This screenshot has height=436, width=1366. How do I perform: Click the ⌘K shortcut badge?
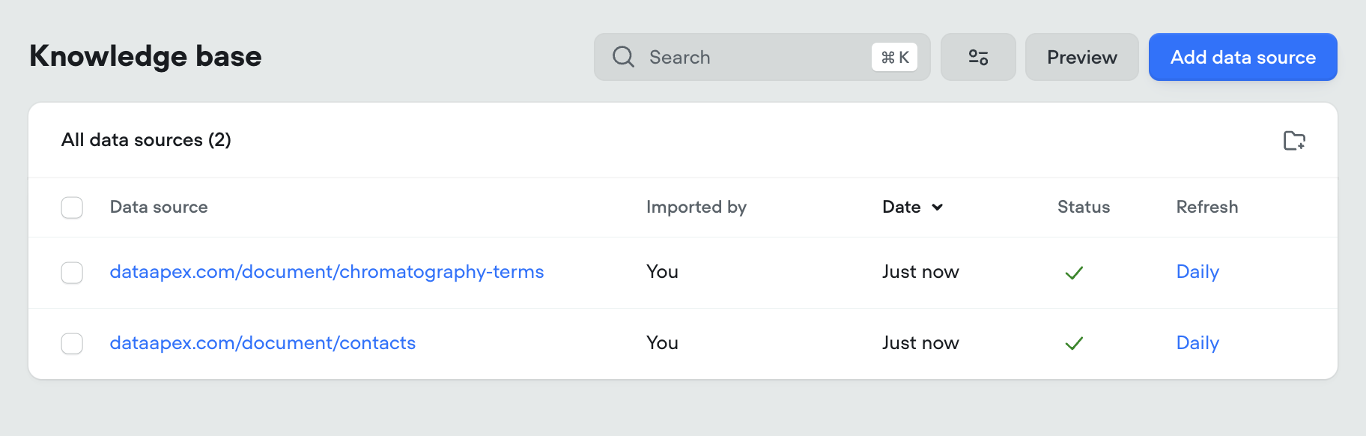pos(894,57)
